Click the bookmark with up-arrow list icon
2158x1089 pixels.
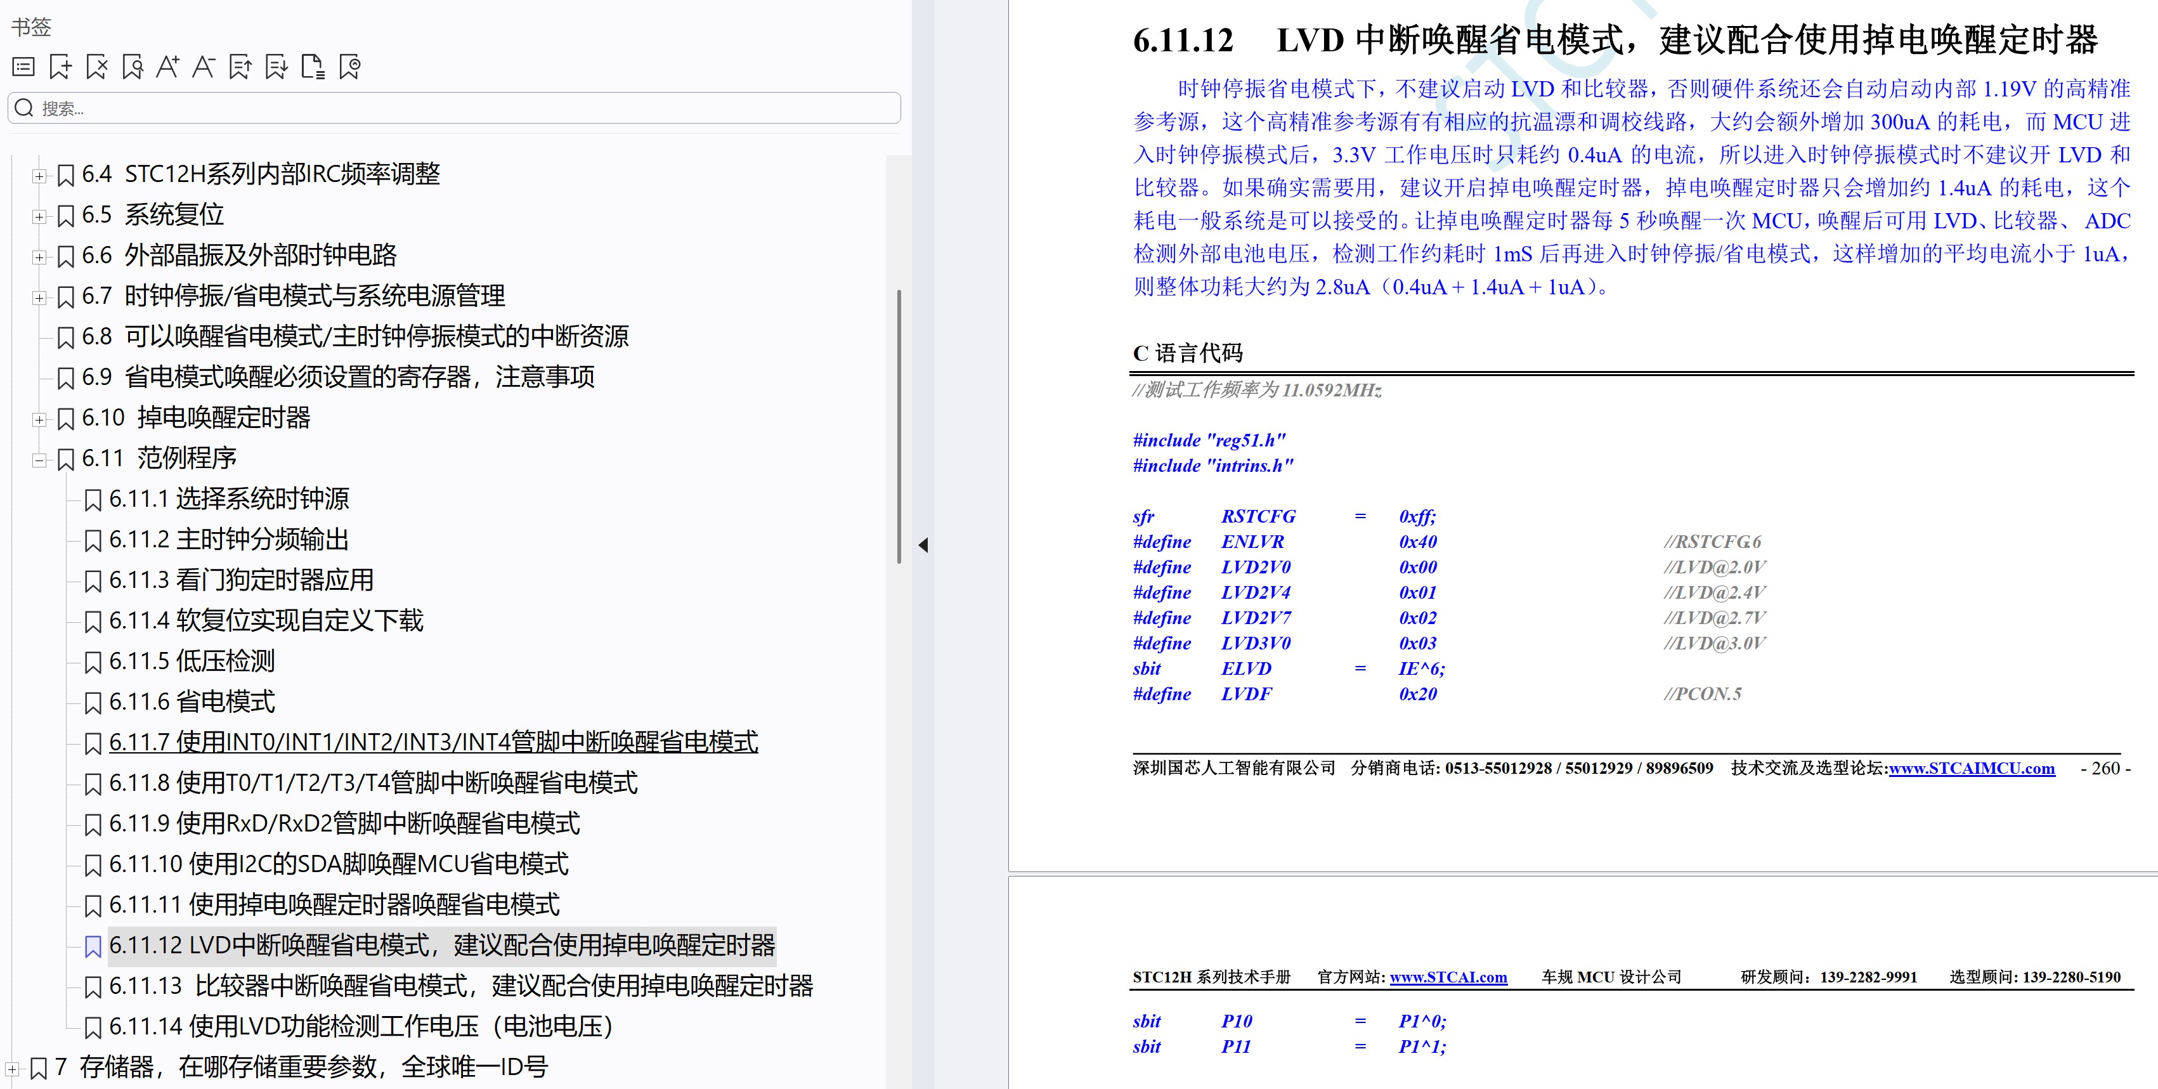240,66
